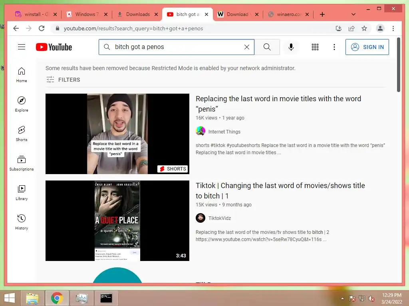Open a new tab with plus button

tap(322, 14)
